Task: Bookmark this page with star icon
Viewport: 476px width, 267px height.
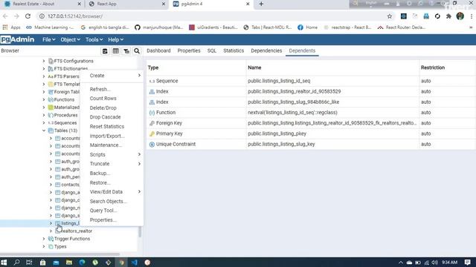Action: (x=390, y=16)
